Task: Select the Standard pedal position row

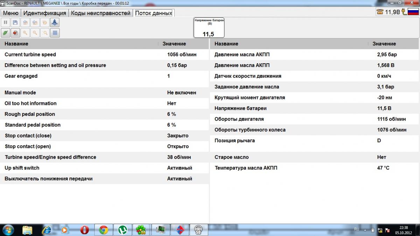Action: [x=104, y=125]
